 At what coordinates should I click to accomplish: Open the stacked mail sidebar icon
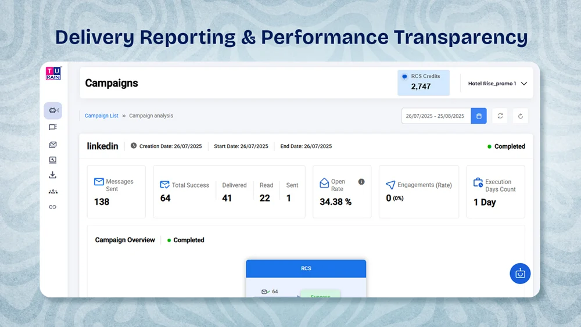point(53,145)
